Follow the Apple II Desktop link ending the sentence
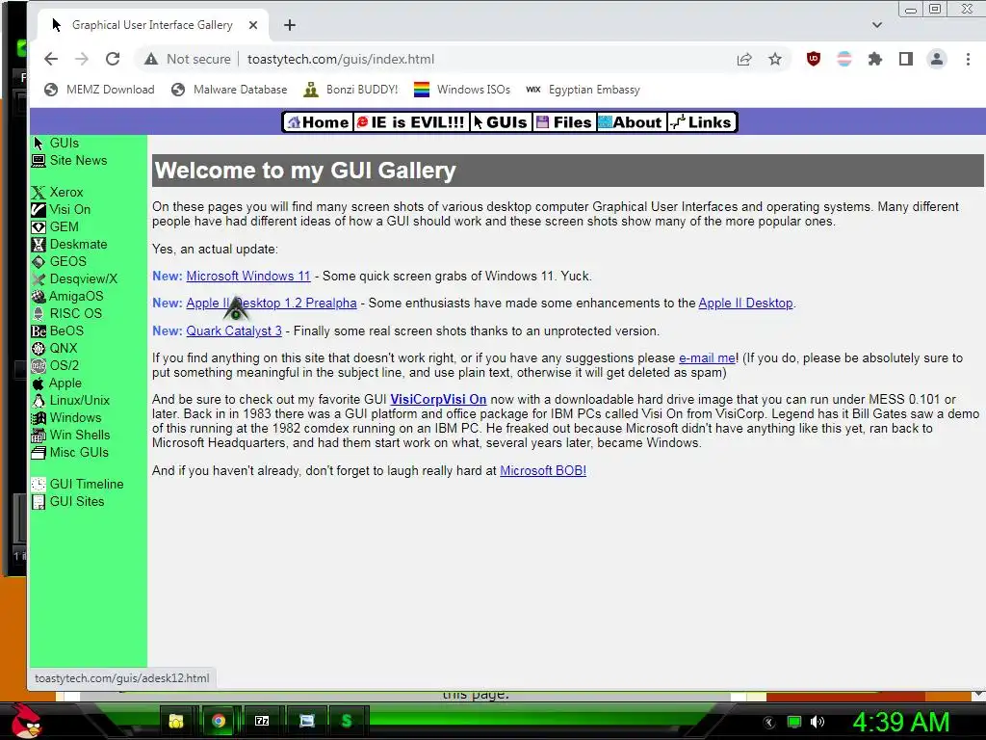Image resolution: width=986 pixels, height=740 pixels. tap(745, 303)
